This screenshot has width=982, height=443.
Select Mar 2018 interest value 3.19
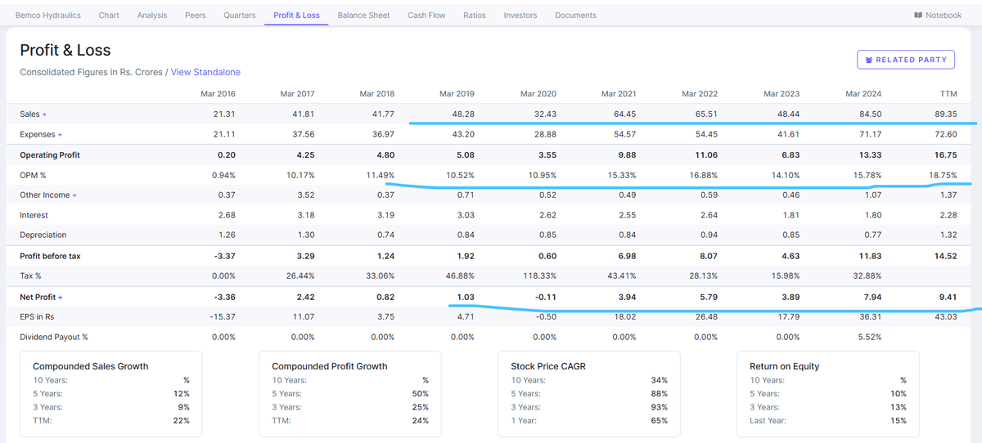[x=385, y=216]
